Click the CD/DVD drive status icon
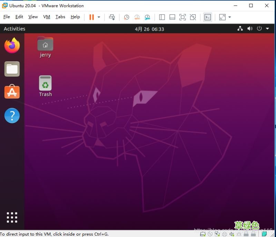The height and width of the screenshot is (237, 276). (210, 234)
